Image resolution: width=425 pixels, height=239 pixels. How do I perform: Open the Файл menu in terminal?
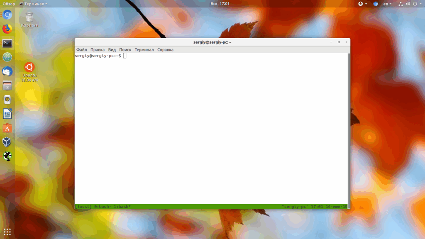[x=82, y=50]
